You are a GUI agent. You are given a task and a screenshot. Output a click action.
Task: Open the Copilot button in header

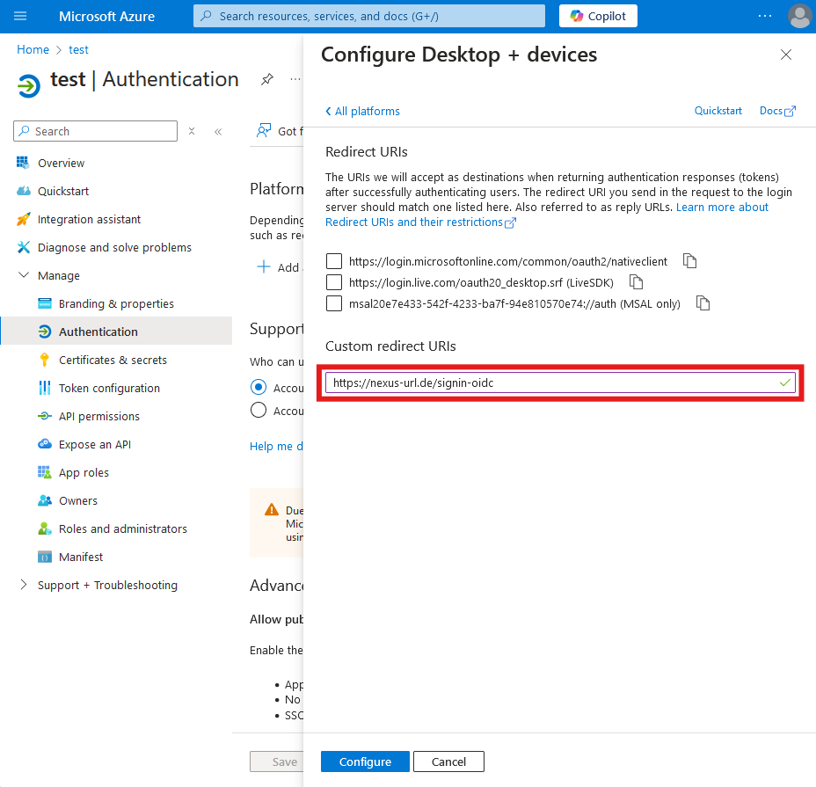coord(598,16)
